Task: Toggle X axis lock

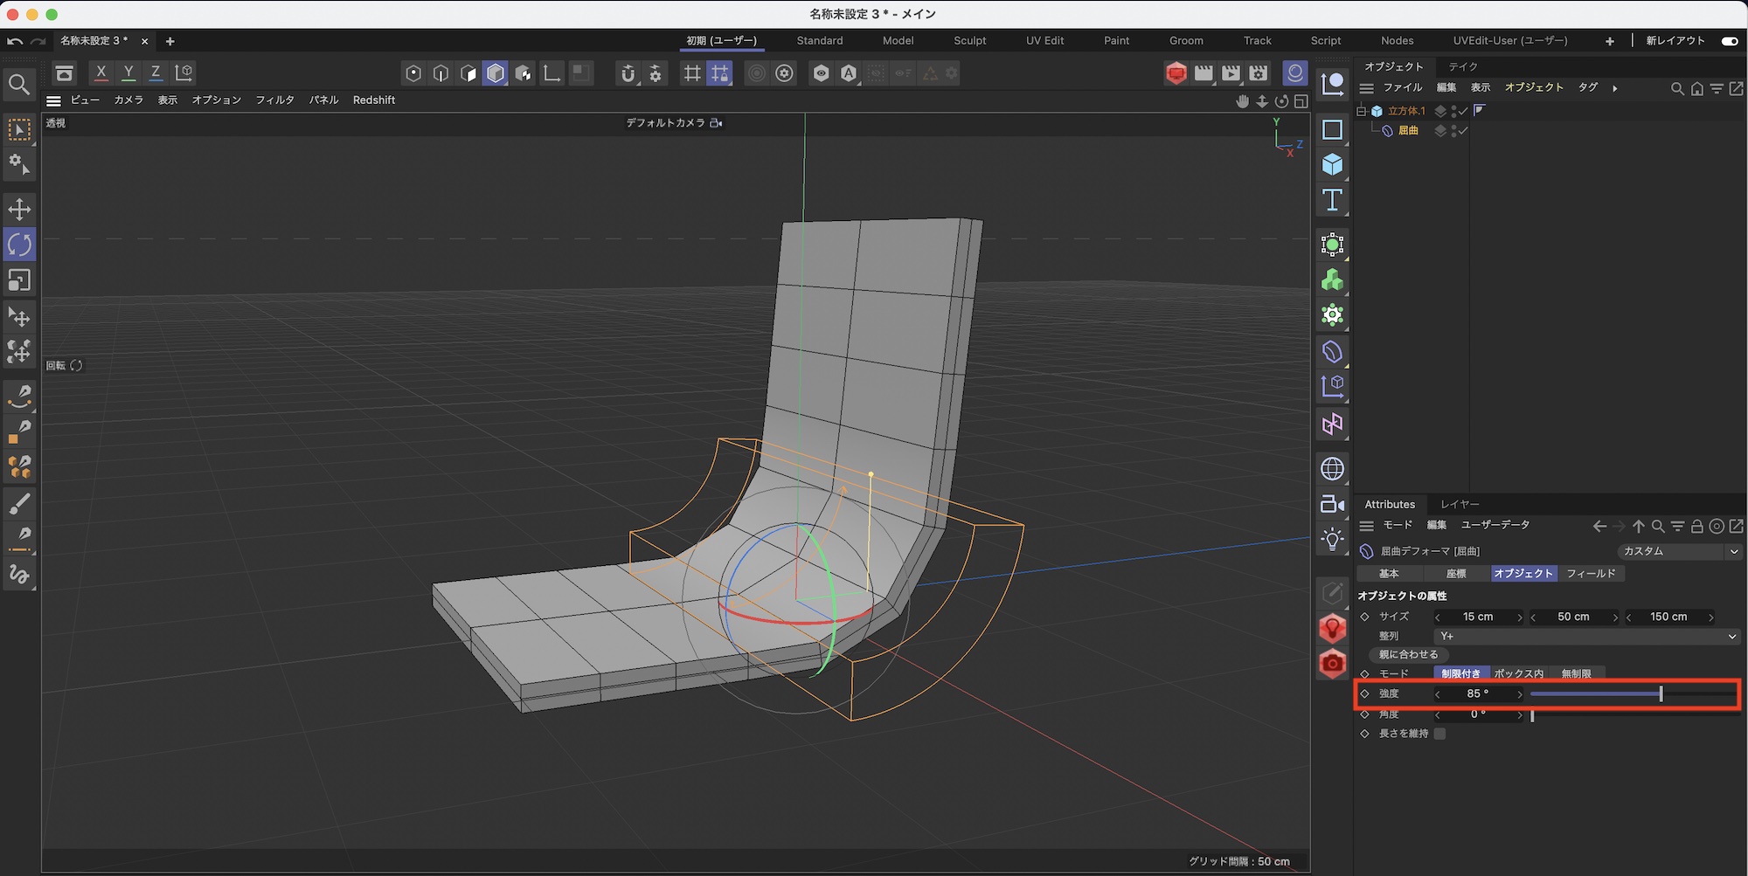Action: coord(101,73)
